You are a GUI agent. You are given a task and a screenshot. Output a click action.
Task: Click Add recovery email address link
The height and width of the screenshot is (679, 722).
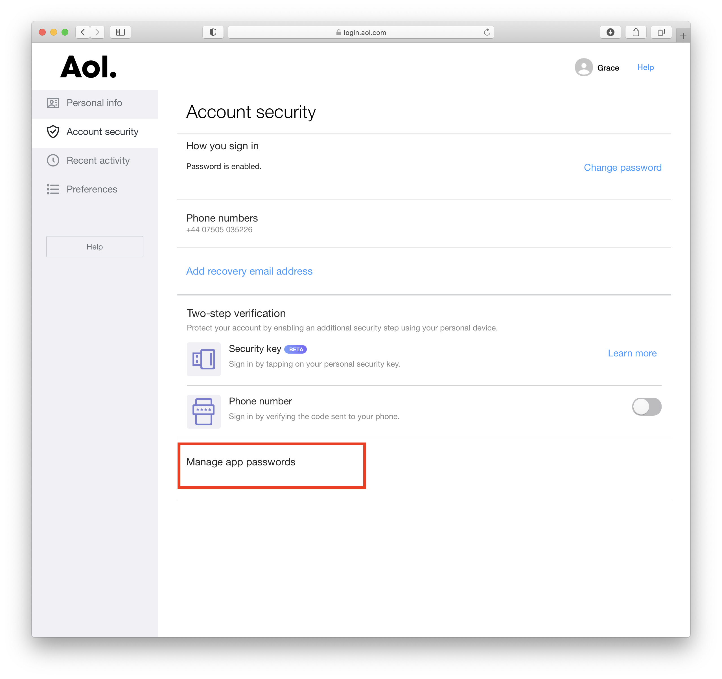249,271
